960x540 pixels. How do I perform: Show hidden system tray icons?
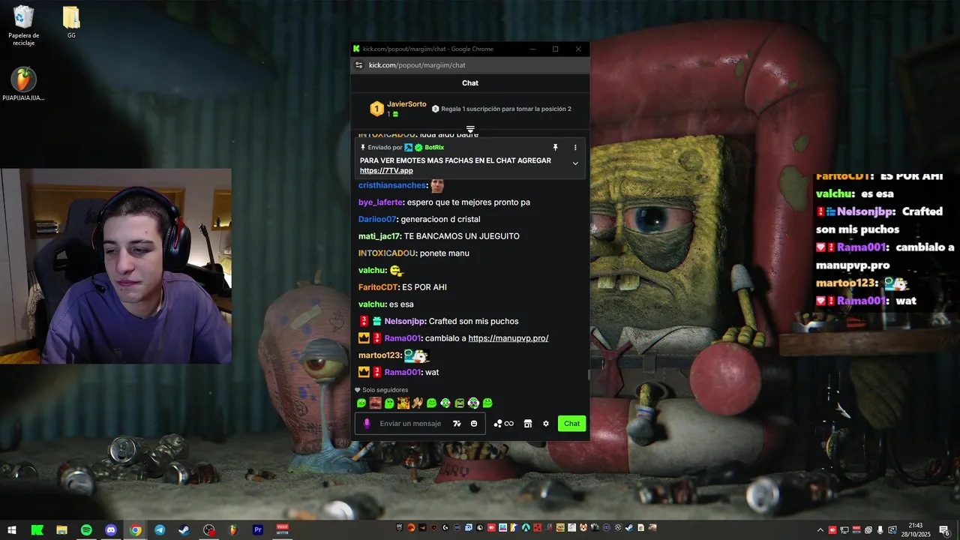[820, 530]
